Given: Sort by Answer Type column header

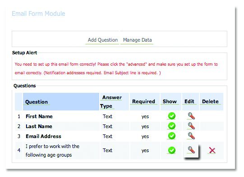Looking at the screenshot, I should tap(110, 101).
